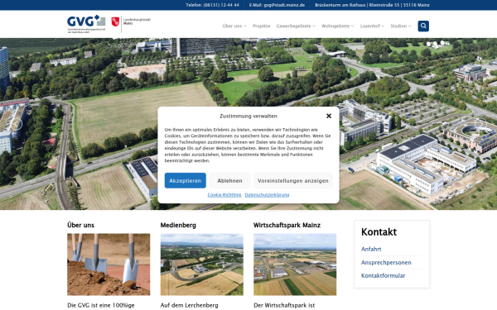The width and height of the screenshot is (497, 310).
Task: Expand the Stadion menu chevron
Action: click(x=409, y=26)
